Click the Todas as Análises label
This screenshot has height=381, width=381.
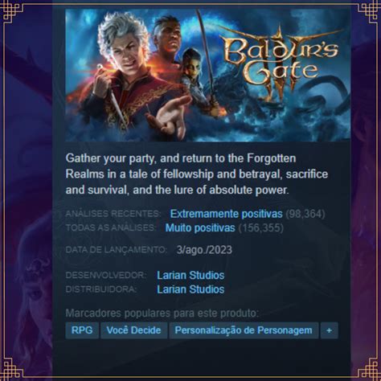pyautogui.click(x=110, y=227)
